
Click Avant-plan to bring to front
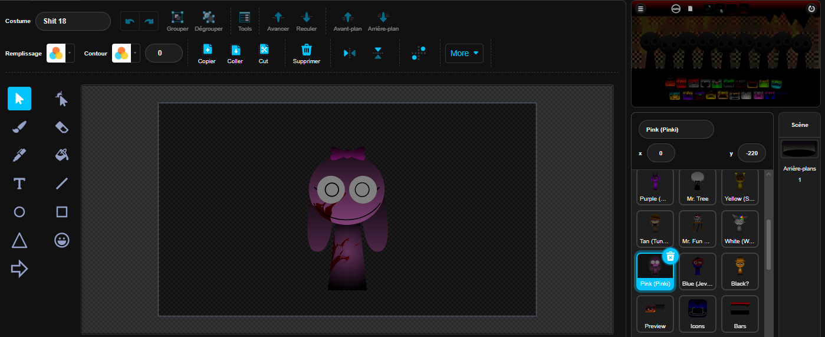347,21
